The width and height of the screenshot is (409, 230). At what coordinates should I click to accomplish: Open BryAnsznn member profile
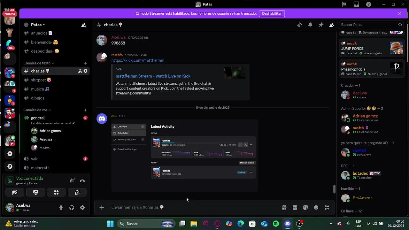tap(372, 198)
